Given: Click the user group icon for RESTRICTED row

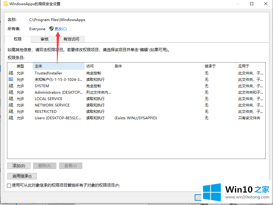Looking at the screenshot, I should (x=11, y=111).
